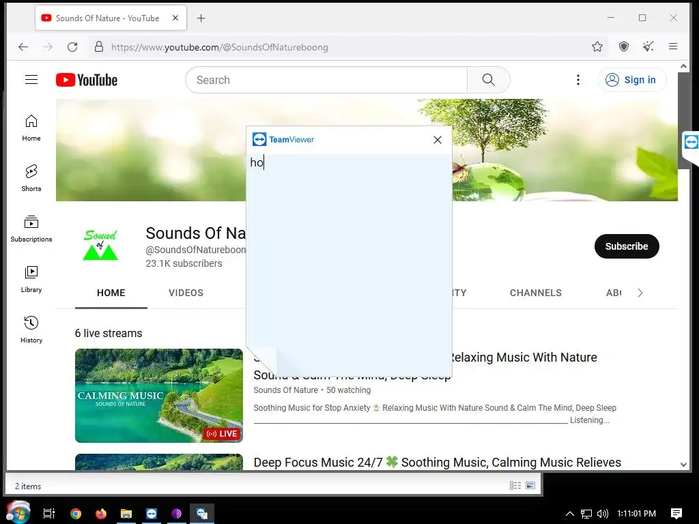Go to Home in YouTube sidebar
Viewport: 699px width, 524px height.
click(31, 128)
